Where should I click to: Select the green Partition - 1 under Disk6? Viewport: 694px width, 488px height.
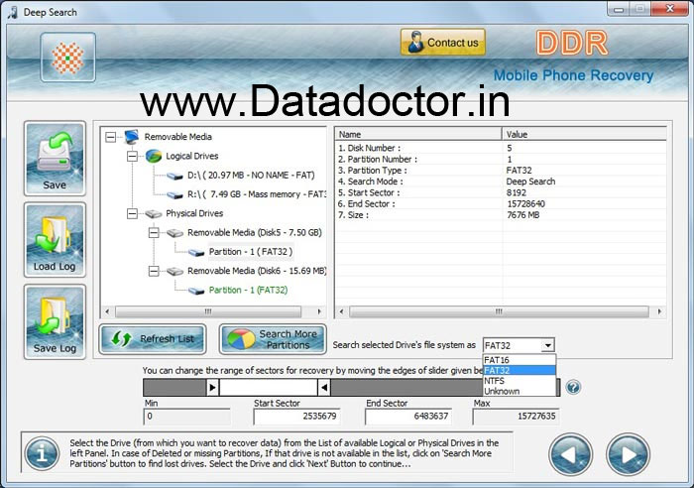(x=248, y=290)
